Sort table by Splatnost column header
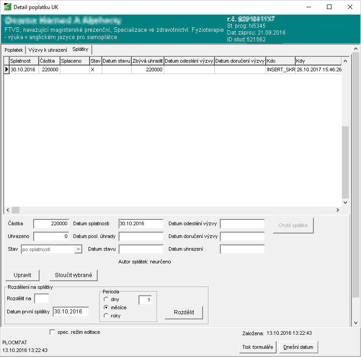 point(23,60)
